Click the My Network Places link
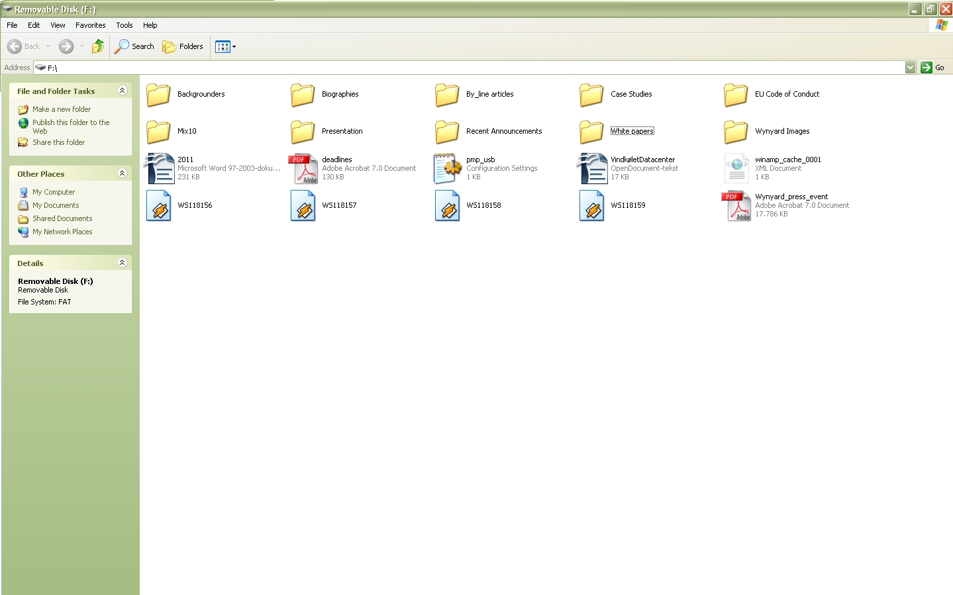Viewport: 953px width, 595px height. pyautogui.click(x=62, y=232)
